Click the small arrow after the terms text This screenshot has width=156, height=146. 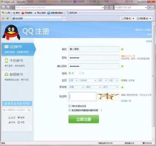pos(101,110)
